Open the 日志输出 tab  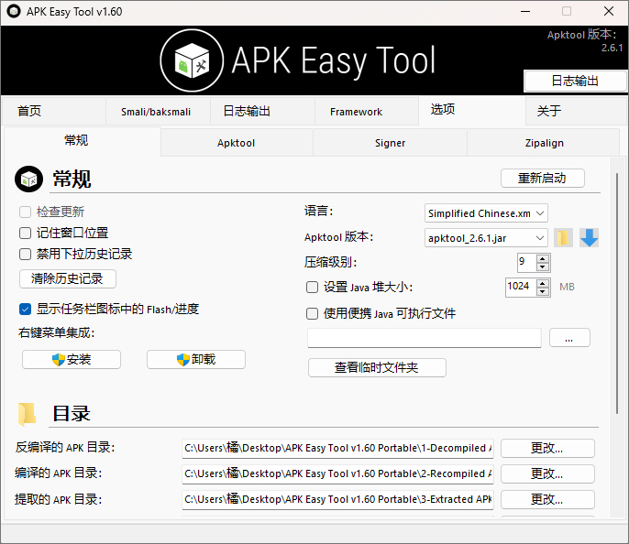tap(262, 112)
